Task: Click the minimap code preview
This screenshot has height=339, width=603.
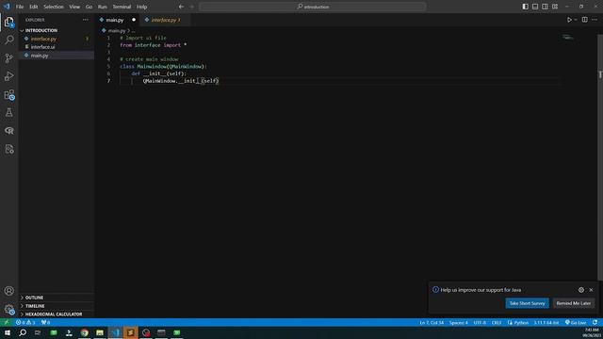Action: 567,38
